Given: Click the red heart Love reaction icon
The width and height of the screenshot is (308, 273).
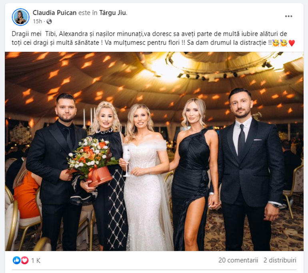Looking at the screenshot, I should click(25, 261).
